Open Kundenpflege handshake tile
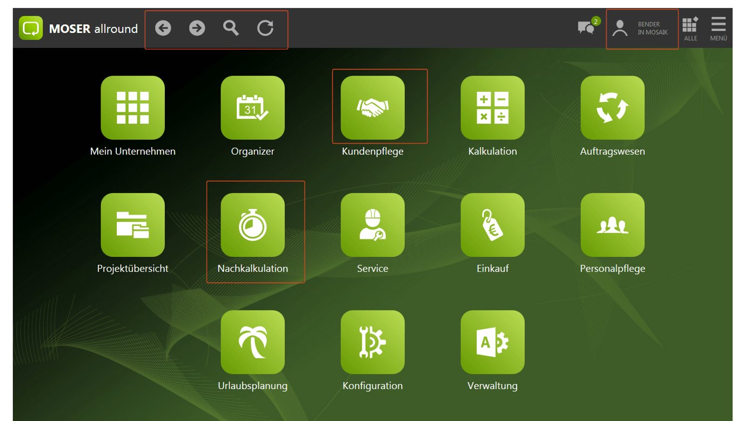746x421 pixels. click(372, 108)
